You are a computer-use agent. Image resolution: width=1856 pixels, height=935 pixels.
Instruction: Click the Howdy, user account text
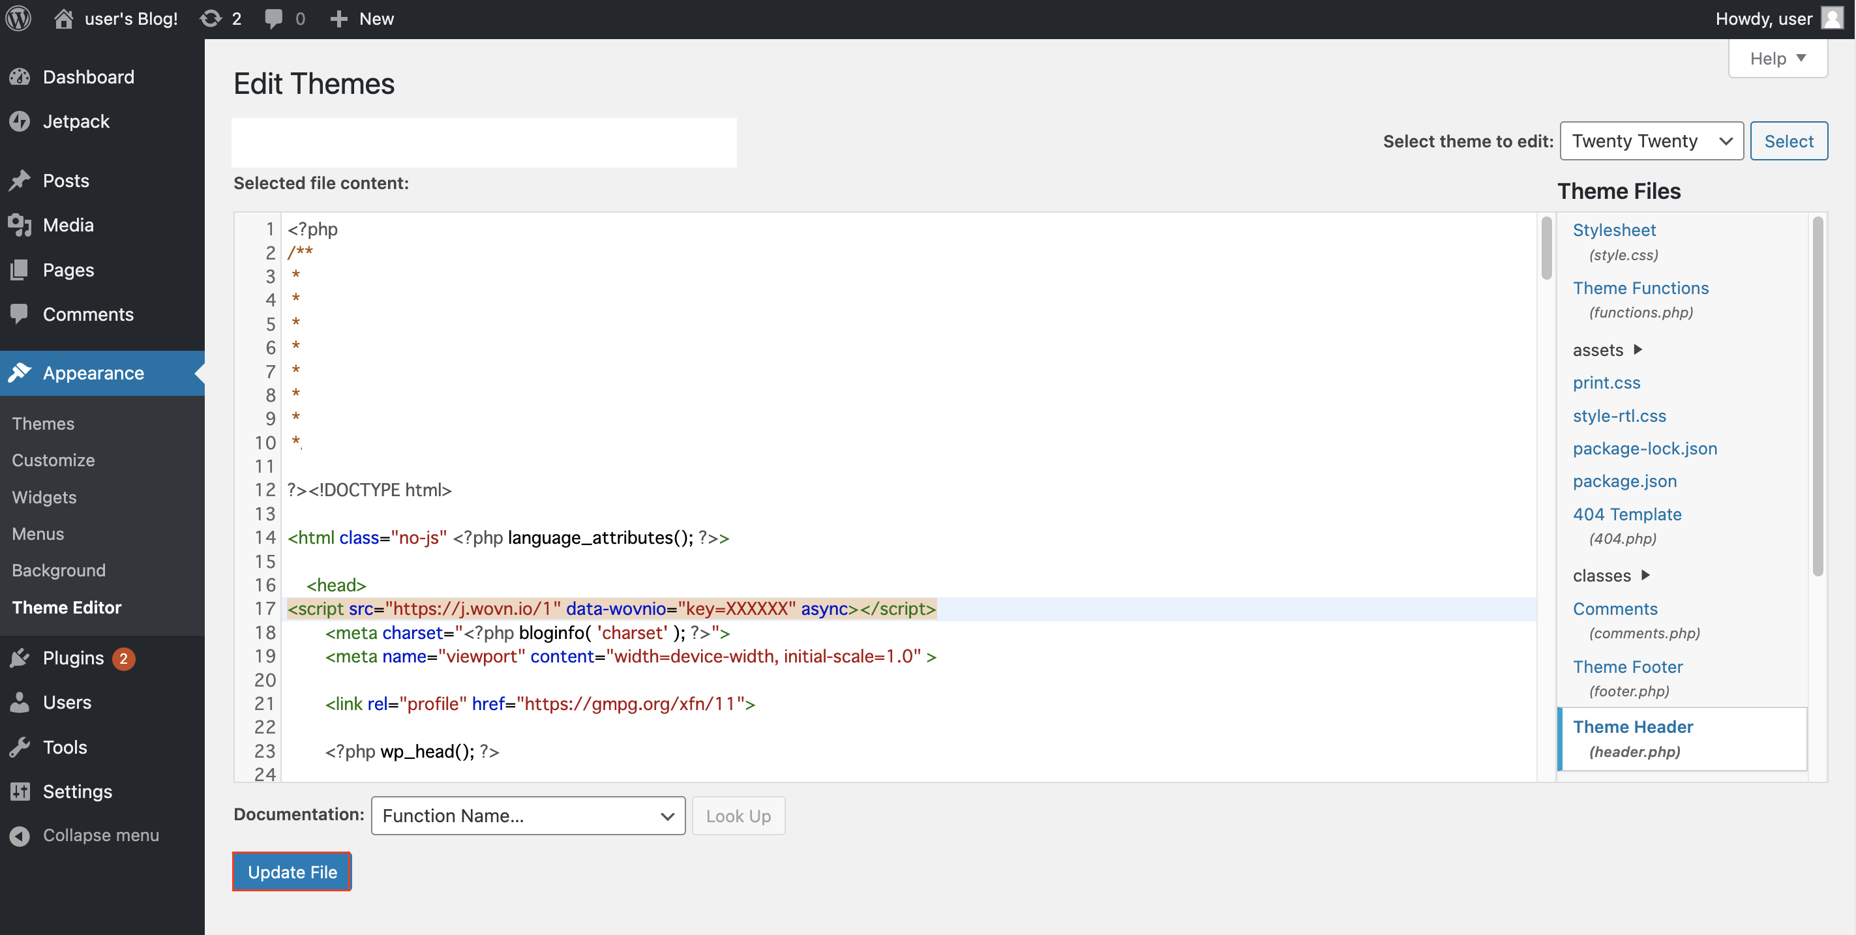(x=1764, y=19)
